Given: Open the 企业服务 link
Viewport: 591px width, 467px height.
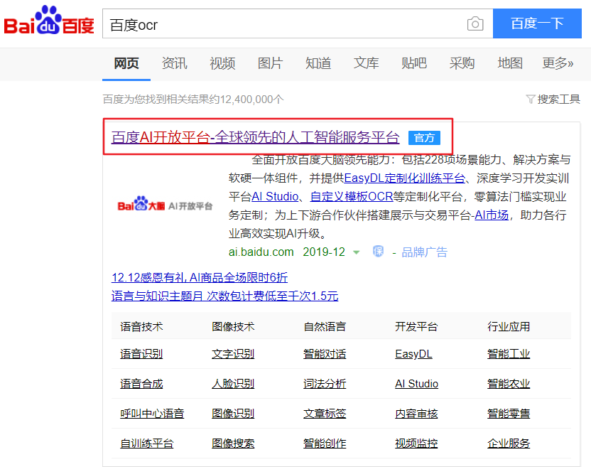Looking at the screenshot, I should [509, 444].
